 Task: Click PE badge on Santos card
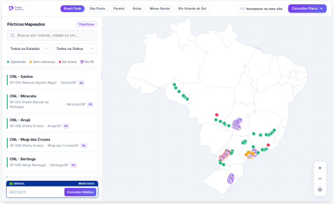pos(81,83)
